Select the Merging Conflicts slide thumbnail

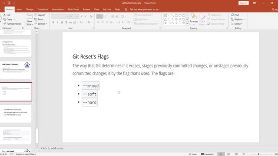(16, 48)
